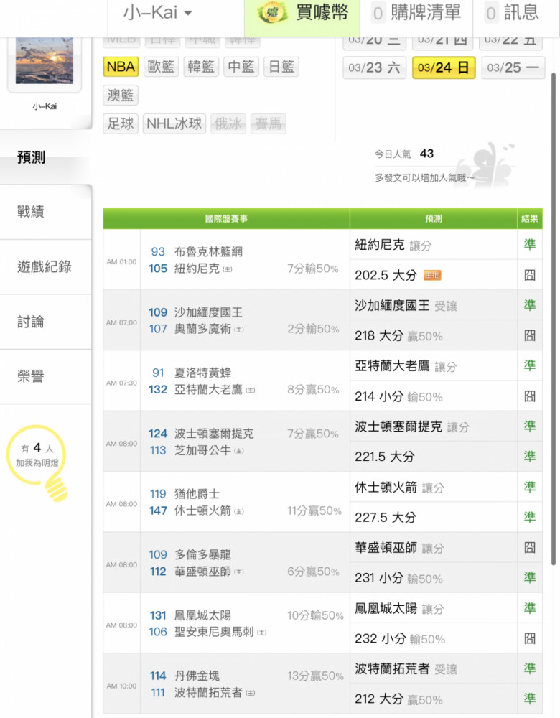Select the 俄冰 sport filter

click(228, 123)
